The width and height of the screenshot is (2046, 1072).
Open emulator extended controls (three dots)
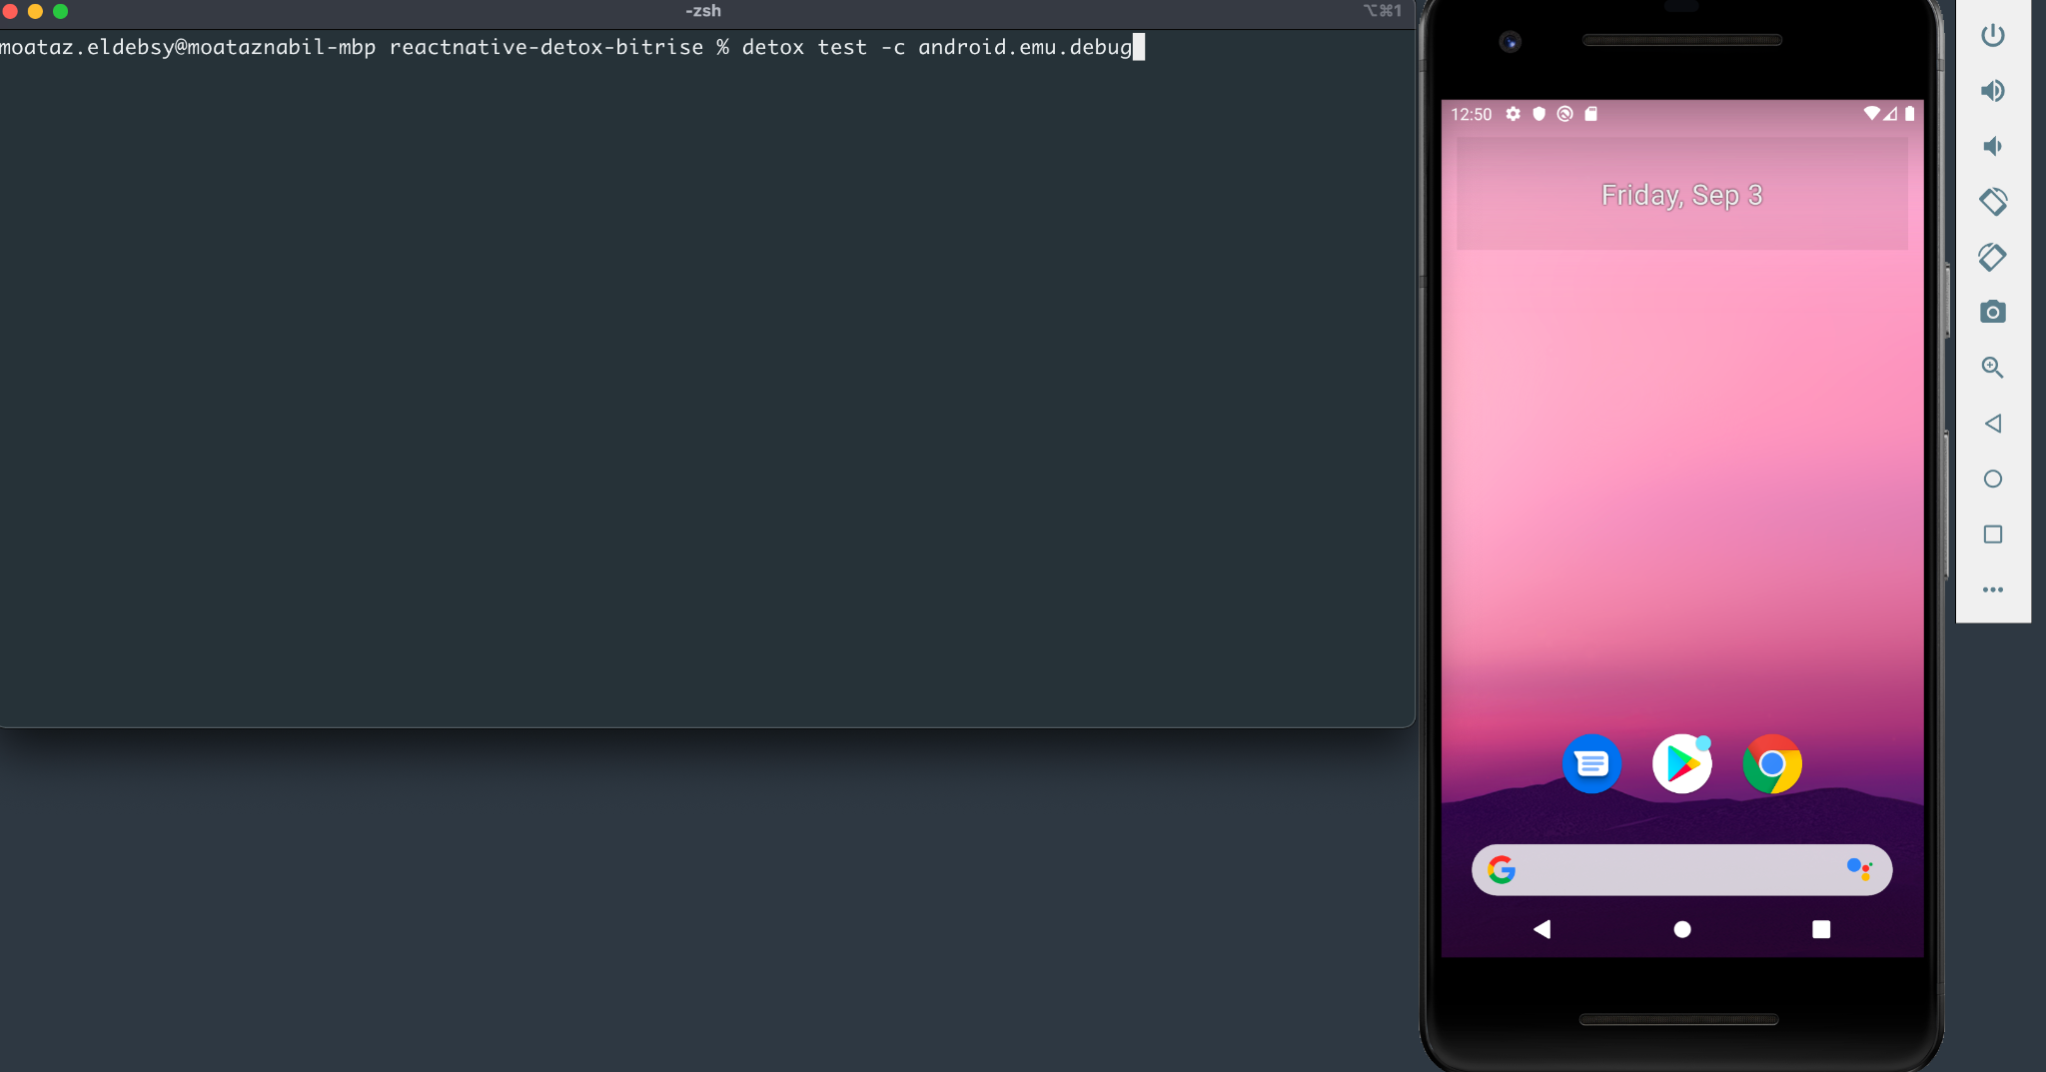[x=1993, y=589]
